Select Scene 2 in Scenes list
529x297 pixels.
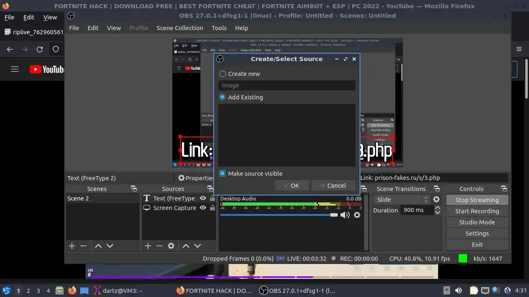[102, 198]
